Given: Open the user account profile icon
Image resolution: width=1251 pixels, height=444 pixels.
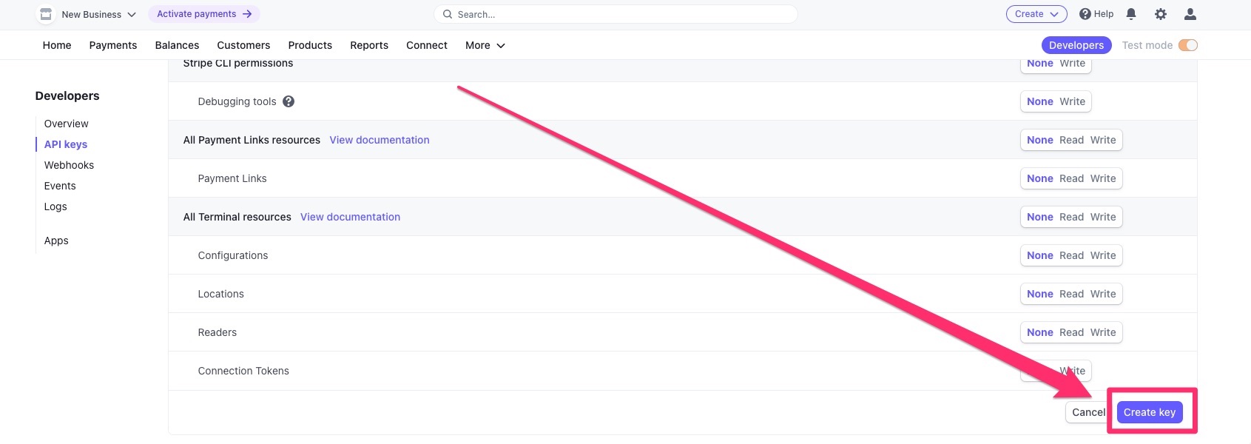Looking at the screenshot, I should 1190,14.
